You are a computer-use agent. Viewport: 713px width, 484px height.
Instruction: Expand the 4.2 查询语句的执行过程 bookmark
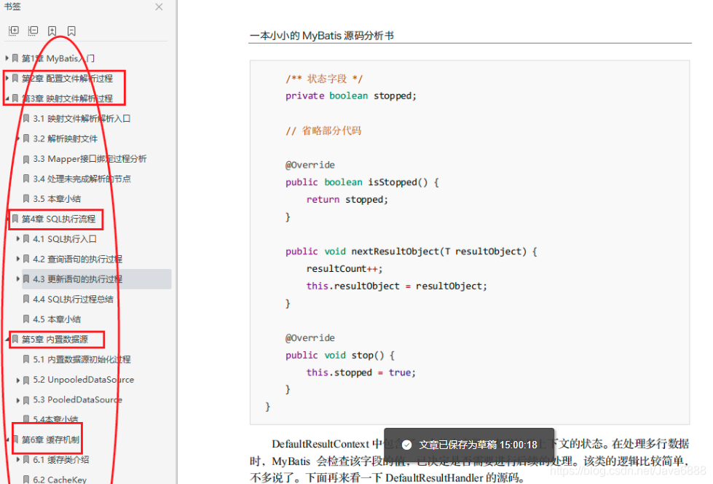point(17,259)
